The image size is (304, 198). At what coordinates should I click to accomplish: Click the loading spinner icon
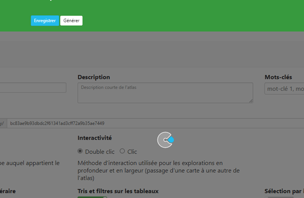[x=165, y=140]
